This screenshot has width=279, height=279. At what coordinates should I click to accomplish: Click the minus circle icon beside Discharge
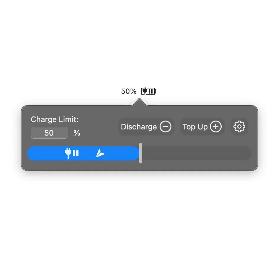(x=165, y=126)
